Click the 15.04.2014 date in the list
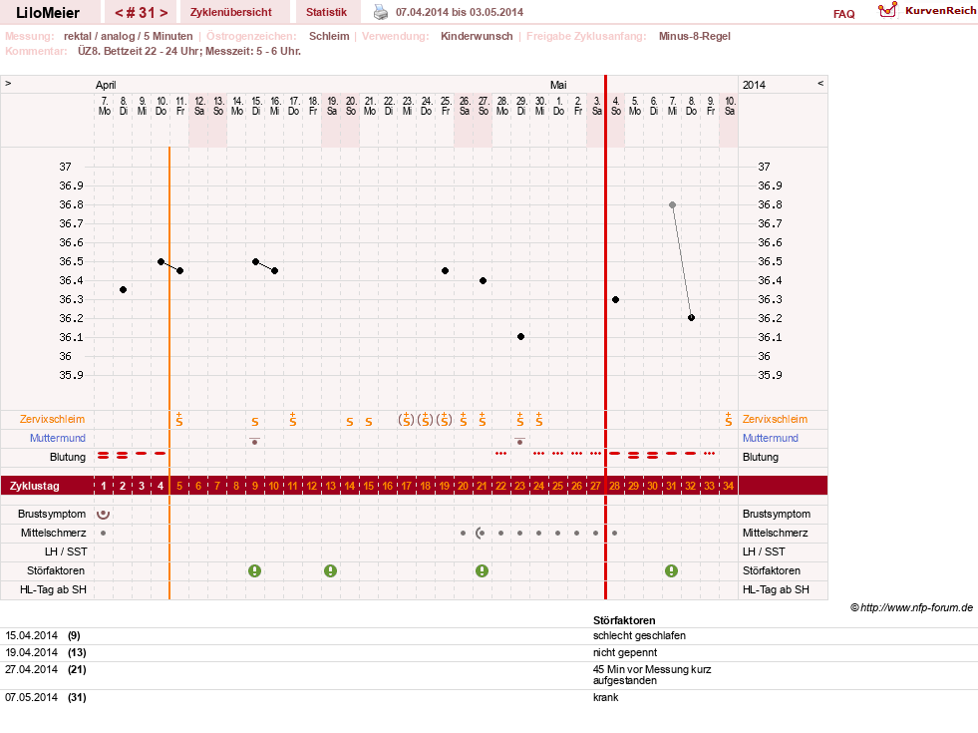This screenshot has width=978, height=733. [31, 635]
